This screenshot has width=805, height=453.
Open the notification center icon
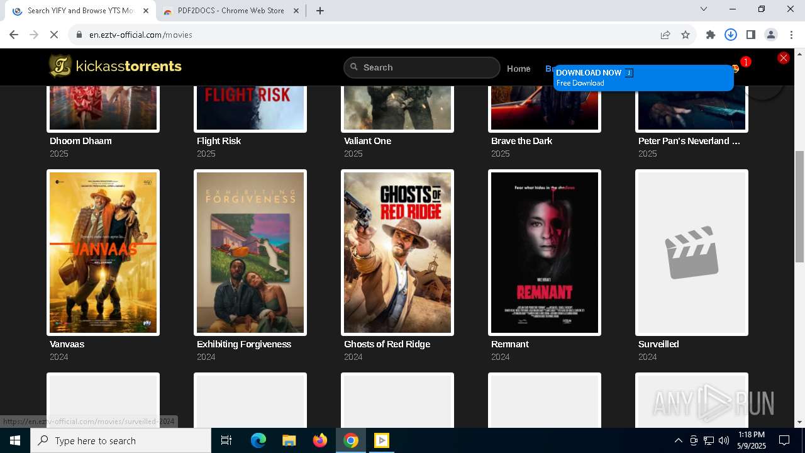784,440
